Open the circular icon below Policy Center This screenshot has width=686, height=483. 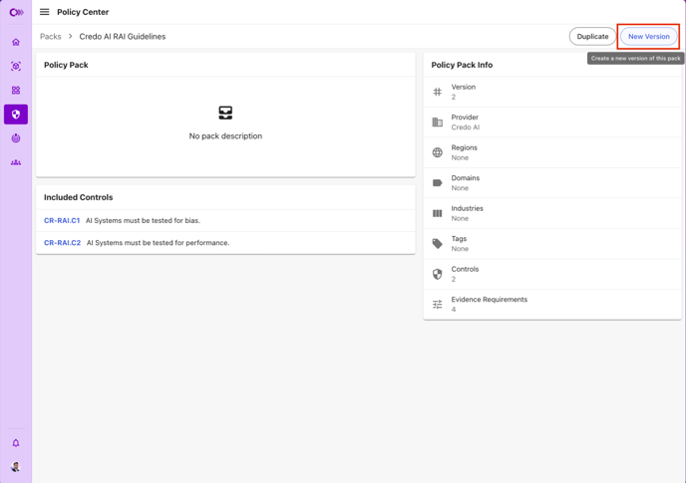(16, 138)
